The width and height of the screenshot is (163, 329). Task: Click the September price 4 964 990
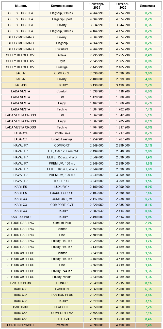[x=96, y=49]
